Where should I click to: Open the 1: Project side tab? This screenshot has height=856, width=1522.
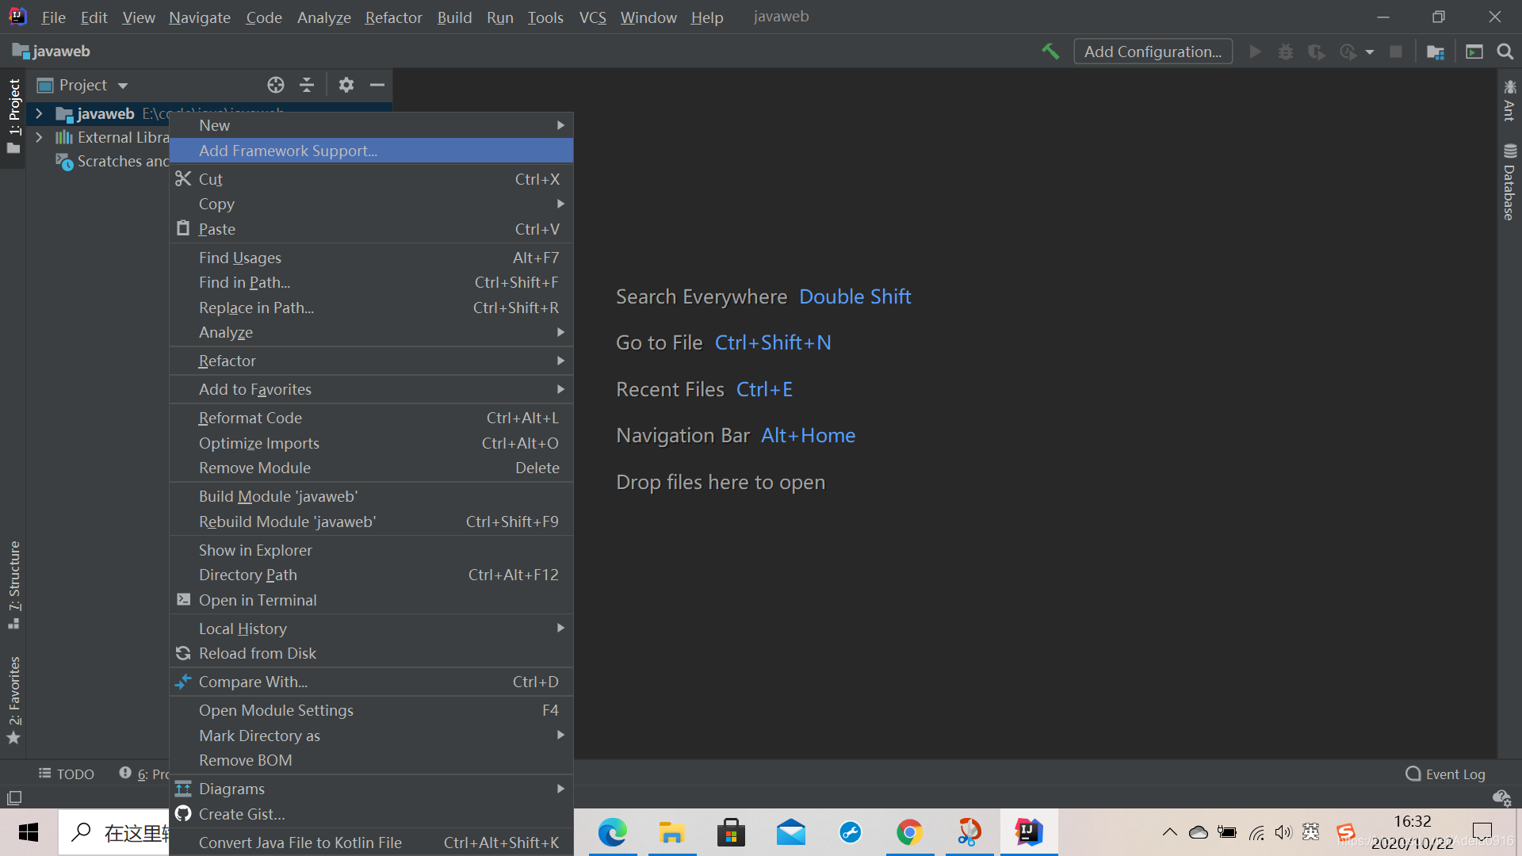[13, 117]
